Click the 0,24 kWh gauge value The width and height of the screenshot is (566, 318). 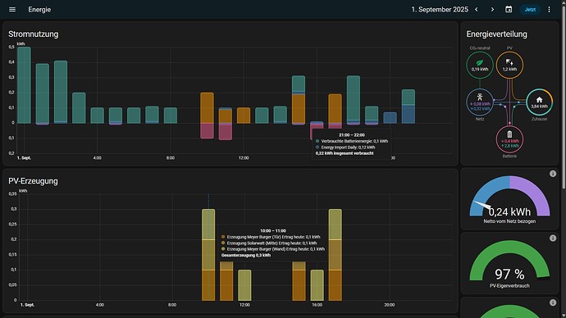[x=509, y=212]
